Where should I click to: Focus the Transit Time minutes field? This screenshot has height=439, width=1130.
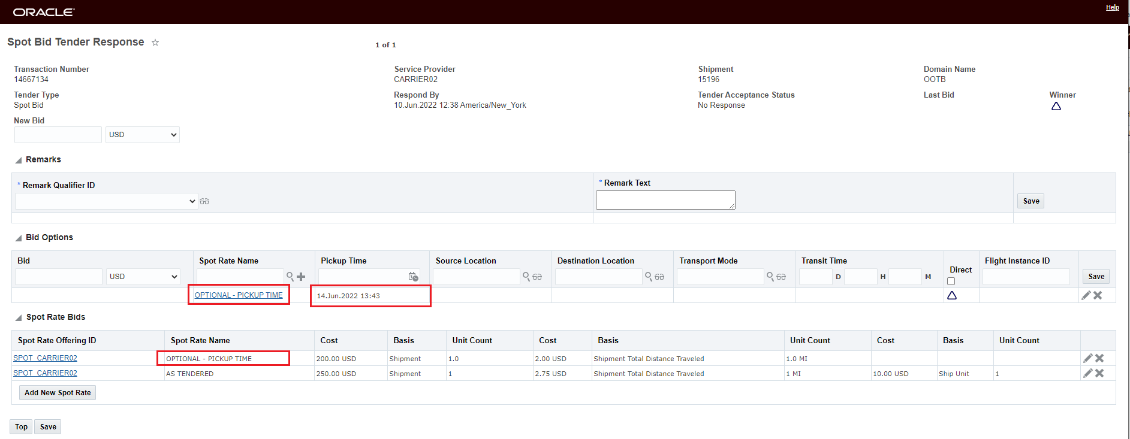(x=905, y=277)
